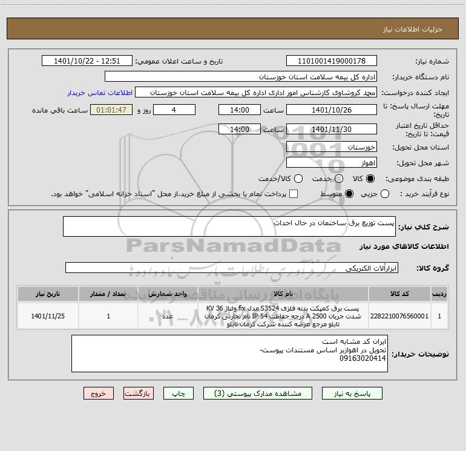Click the remaining days field showing 4
This screenshot has width=466, height=451.
[x=174, y=110]
